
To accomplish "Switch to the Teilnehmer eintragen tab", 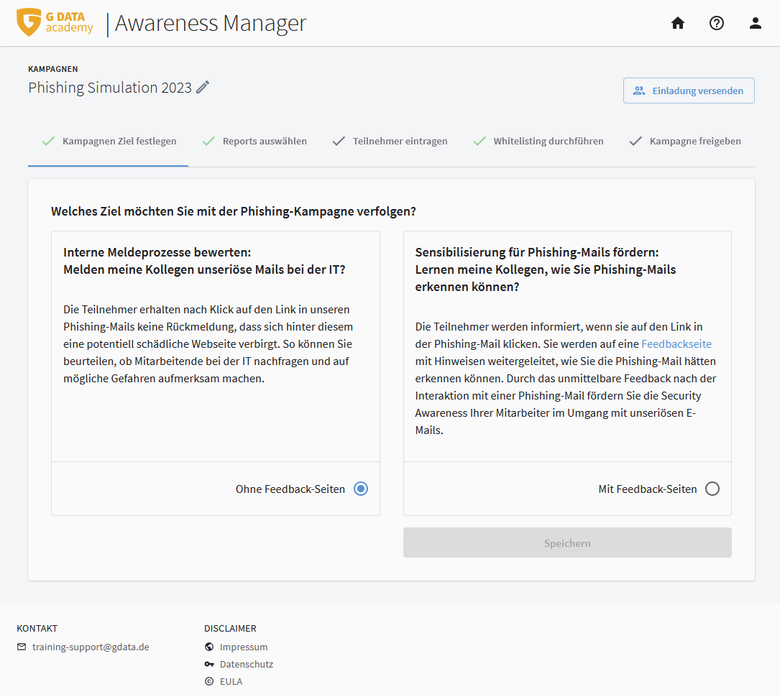I will pyautogui.click(x=390, y=142).
